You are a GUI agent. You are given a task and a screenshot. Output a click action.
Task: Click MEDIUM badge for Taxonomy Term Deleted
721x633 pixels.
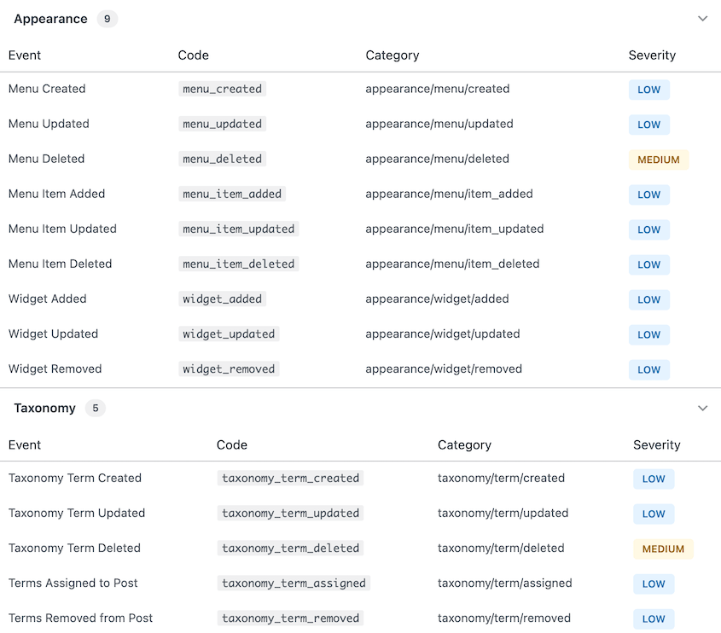[x=663, y=549]
